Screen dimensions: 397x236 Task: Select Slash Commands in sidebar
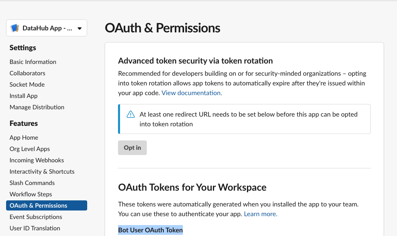32,183
